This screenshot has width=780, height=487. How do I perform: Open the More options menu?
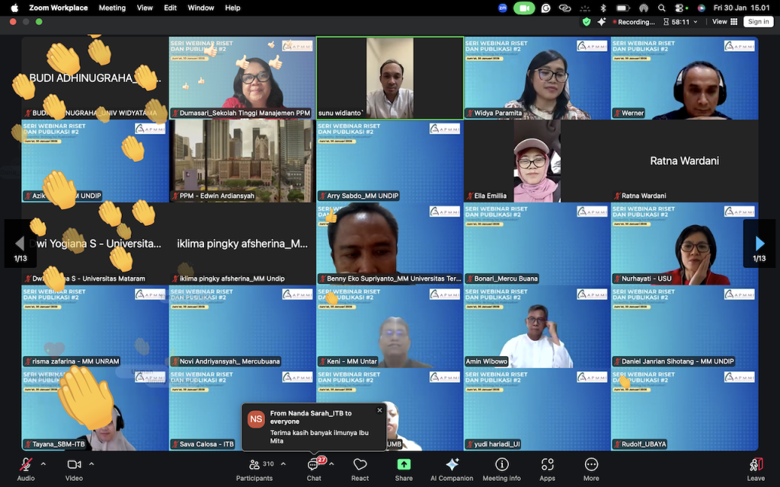(x=591, y=469)
